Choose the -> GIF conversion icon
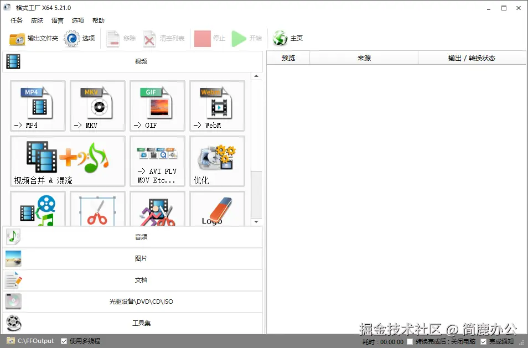 157,106
